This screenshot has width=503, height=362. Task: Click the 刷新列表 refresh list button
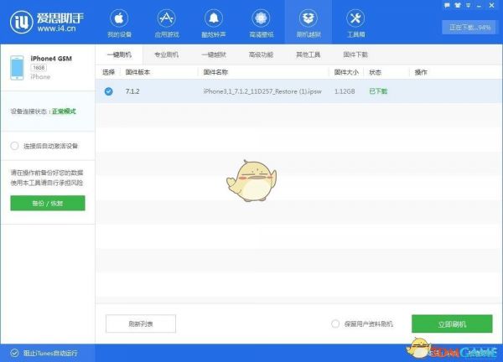tap(141, 323)
